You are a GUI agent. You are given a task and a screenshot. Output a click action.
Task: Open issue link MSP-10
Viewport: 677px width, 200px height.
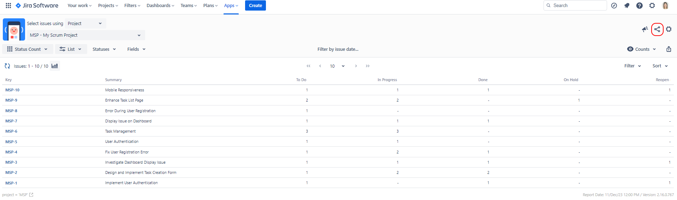[12, 90]
